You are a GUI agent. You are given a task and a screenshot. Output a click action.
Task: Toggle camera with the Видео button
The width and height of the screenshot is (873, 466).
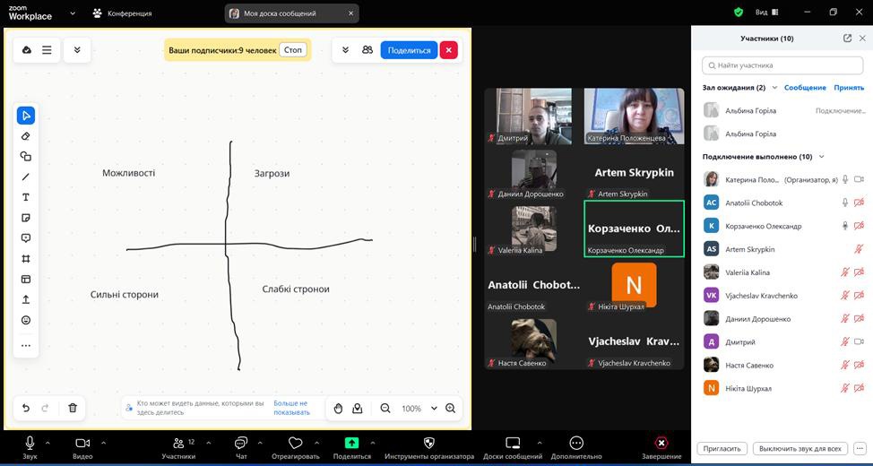click(82, 447)
